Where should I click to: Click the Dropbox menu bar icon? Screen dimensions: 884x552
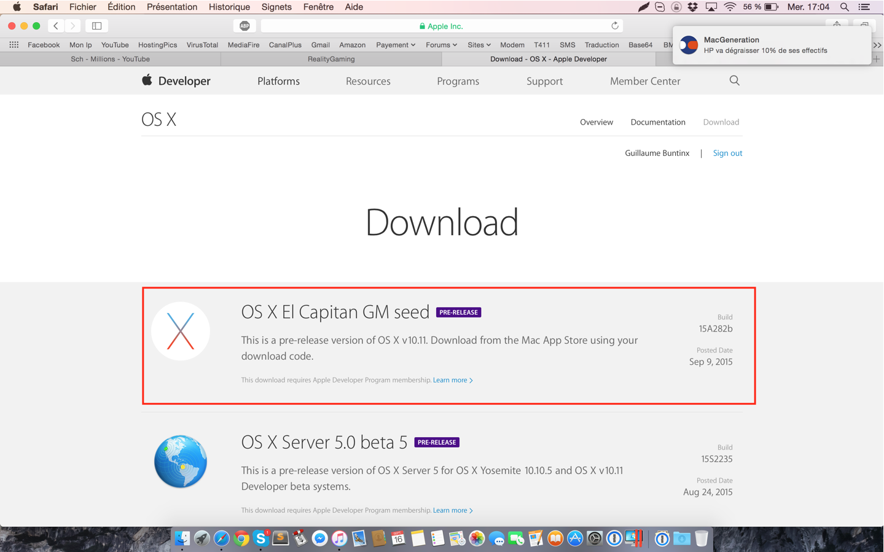click(693, 7)
